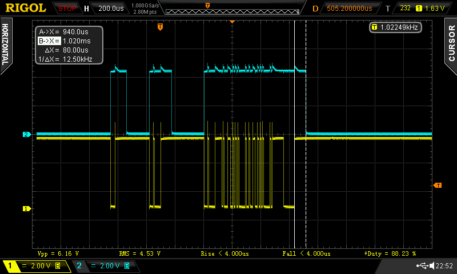Click the 1.000GSa/s sample rate text

[145, 6]
